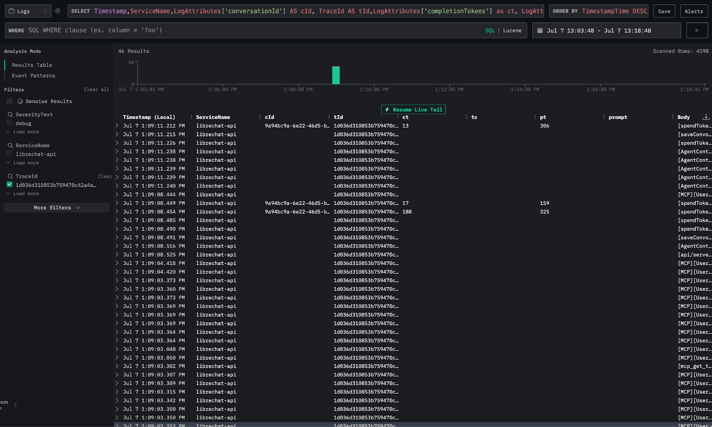The image size is (712, 427).
Task: Select the Results Table analysis mode
Action: coord(32,65)
